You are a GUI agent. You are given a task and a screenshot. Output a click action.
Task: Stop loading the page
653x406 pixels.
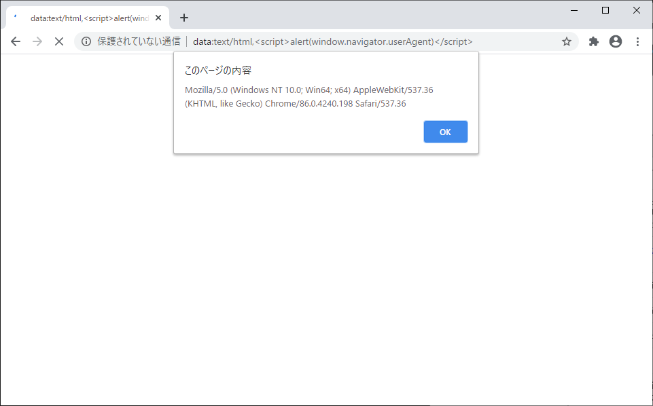(x=59, y=41)
